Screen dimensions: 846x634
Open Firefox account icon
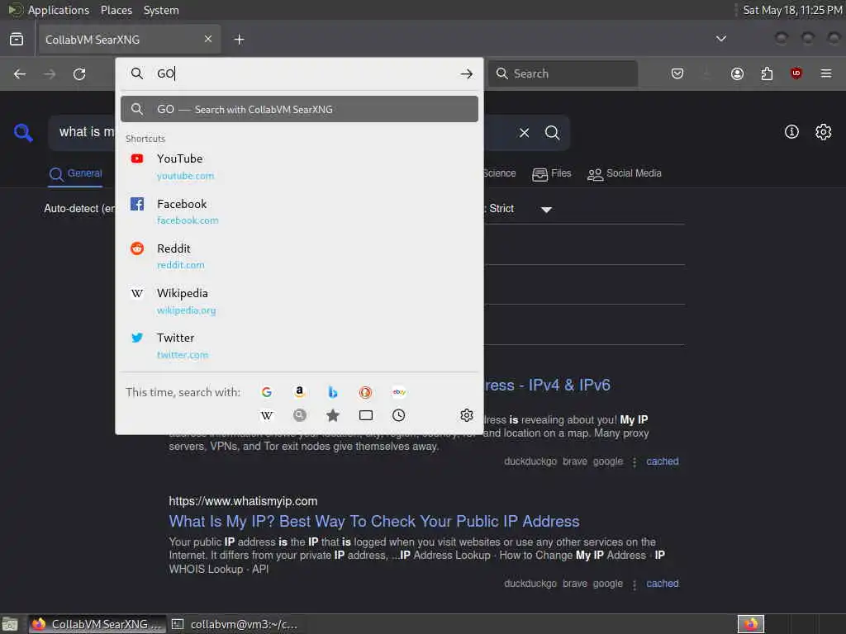coord(737,73)
